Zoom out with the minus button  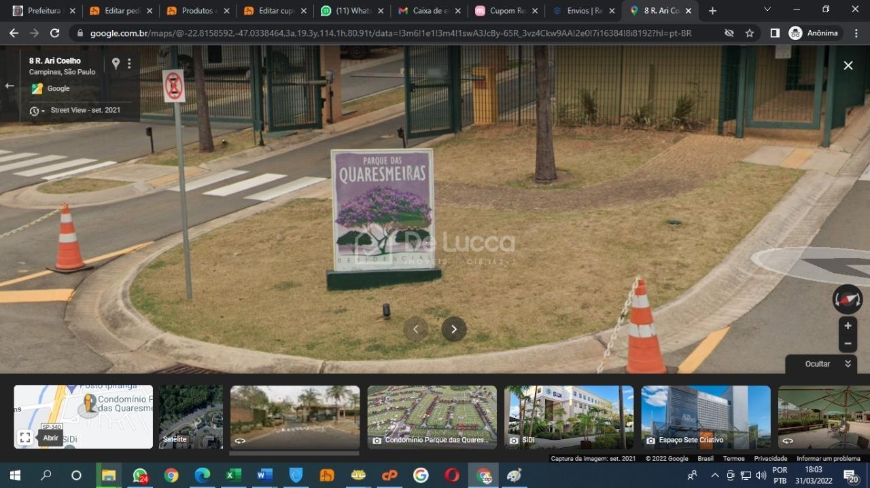[x=848, y=344]
